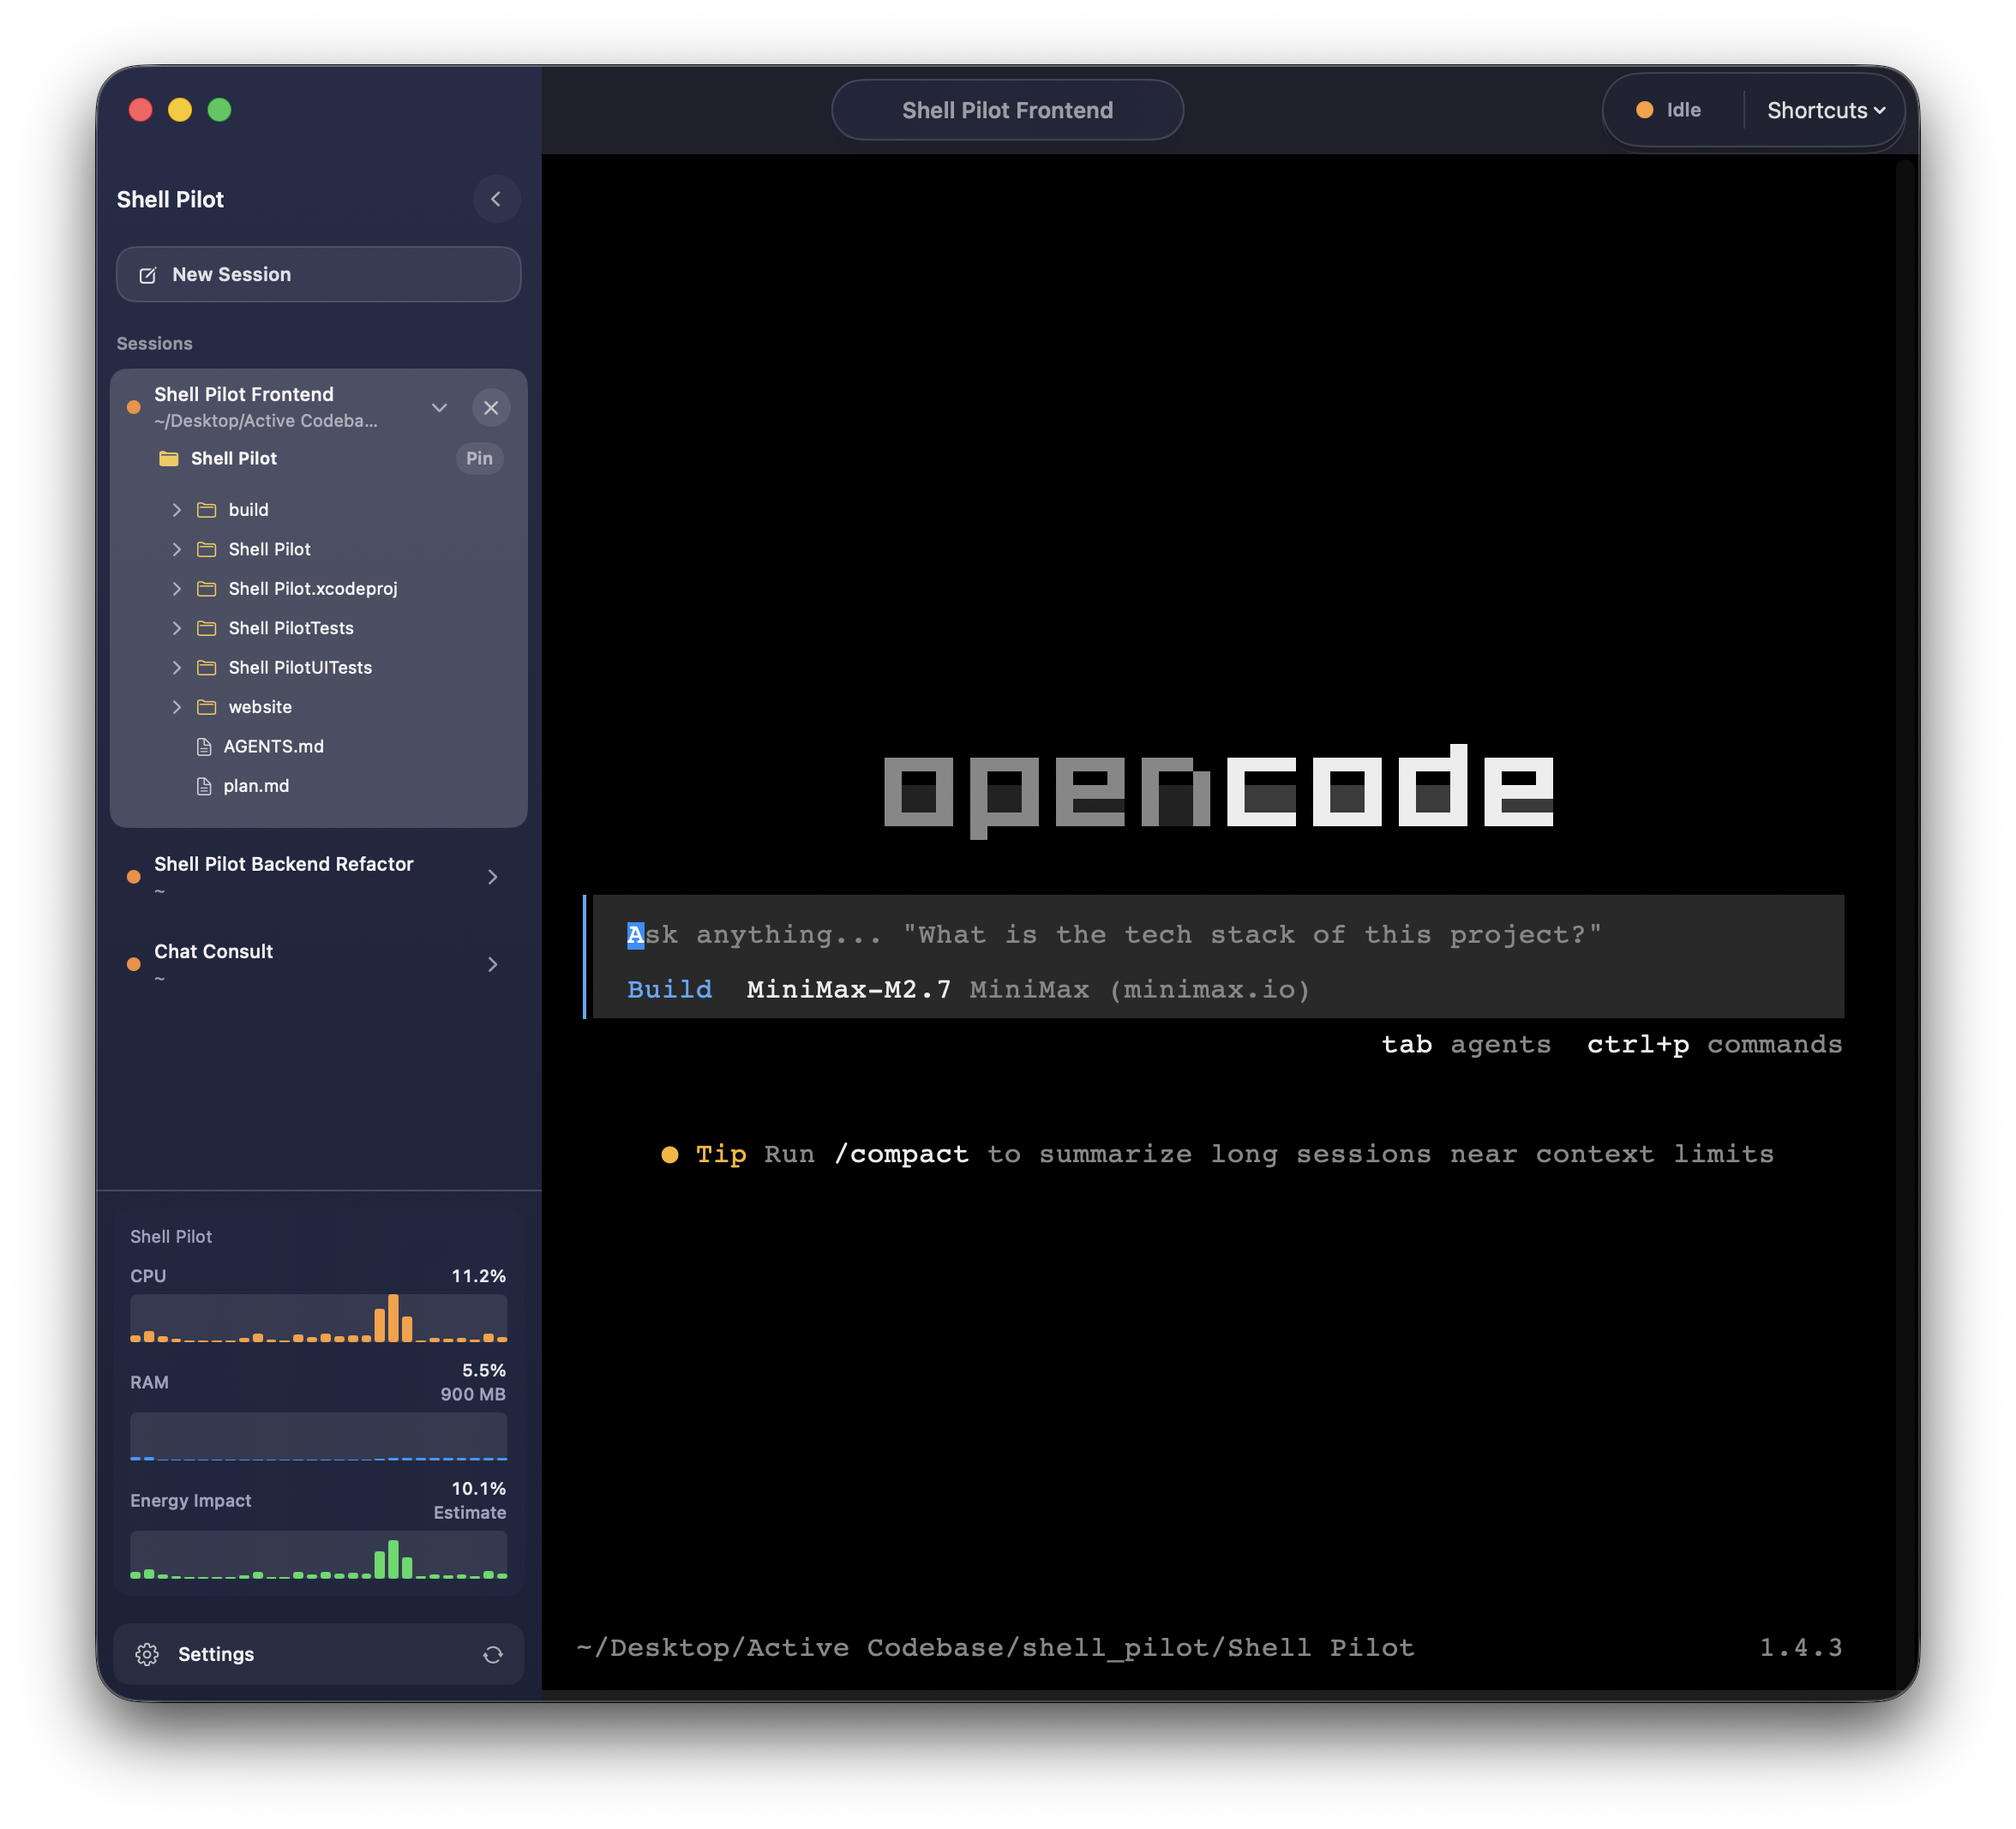This screenshot has height=1829, width=2016.
Task: Select the Shell PilotUITests tree row
Action: coord(318,667)
